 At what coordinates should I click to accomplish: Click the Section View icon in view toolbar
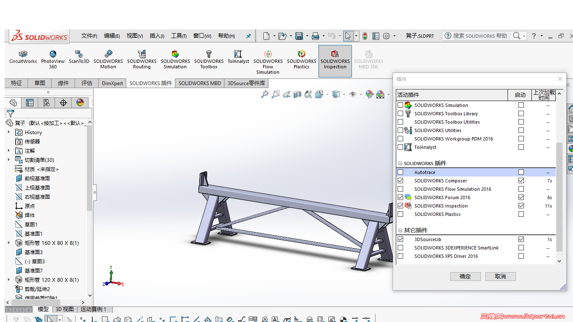(297, 95)
